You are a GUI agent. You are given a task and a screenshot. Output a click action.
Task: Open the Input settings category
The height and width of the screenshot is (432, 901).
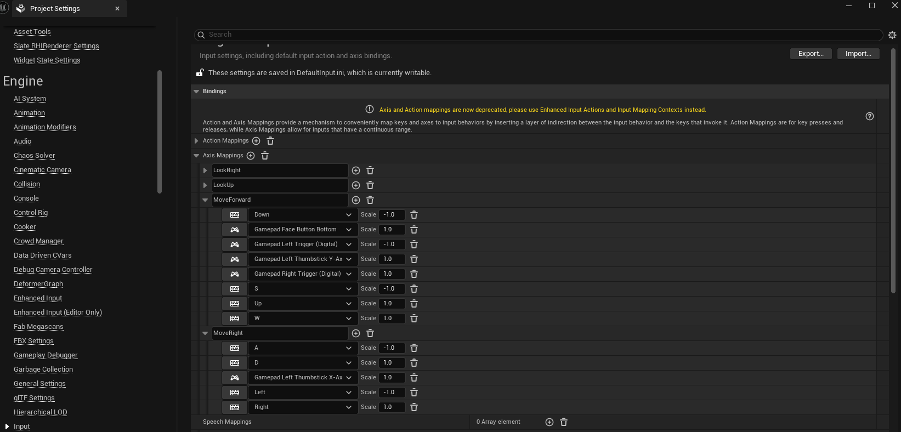coord(22,427)
